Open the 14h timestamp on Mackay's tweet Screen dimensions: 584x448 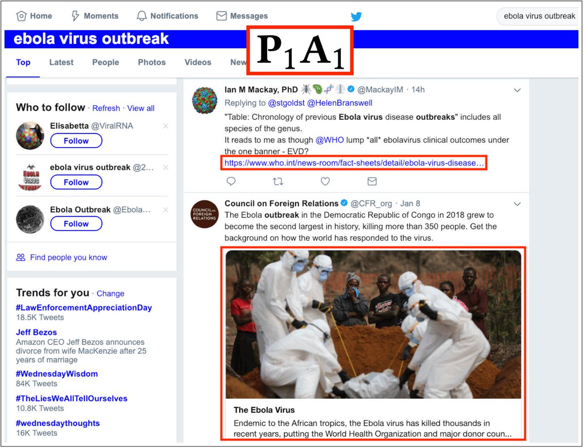click(x=418, y=90)
